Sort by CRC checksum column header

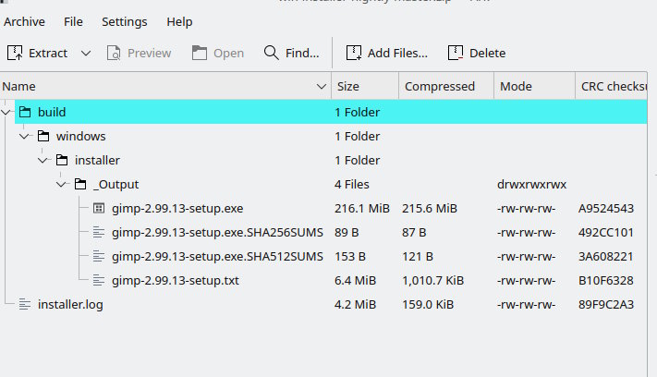coord(612,86)
